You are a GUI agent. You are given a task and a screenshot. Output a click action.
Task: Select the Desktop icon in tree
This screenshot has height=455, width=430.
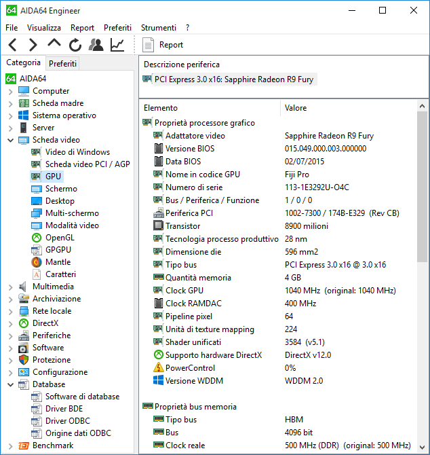(36, 201)
